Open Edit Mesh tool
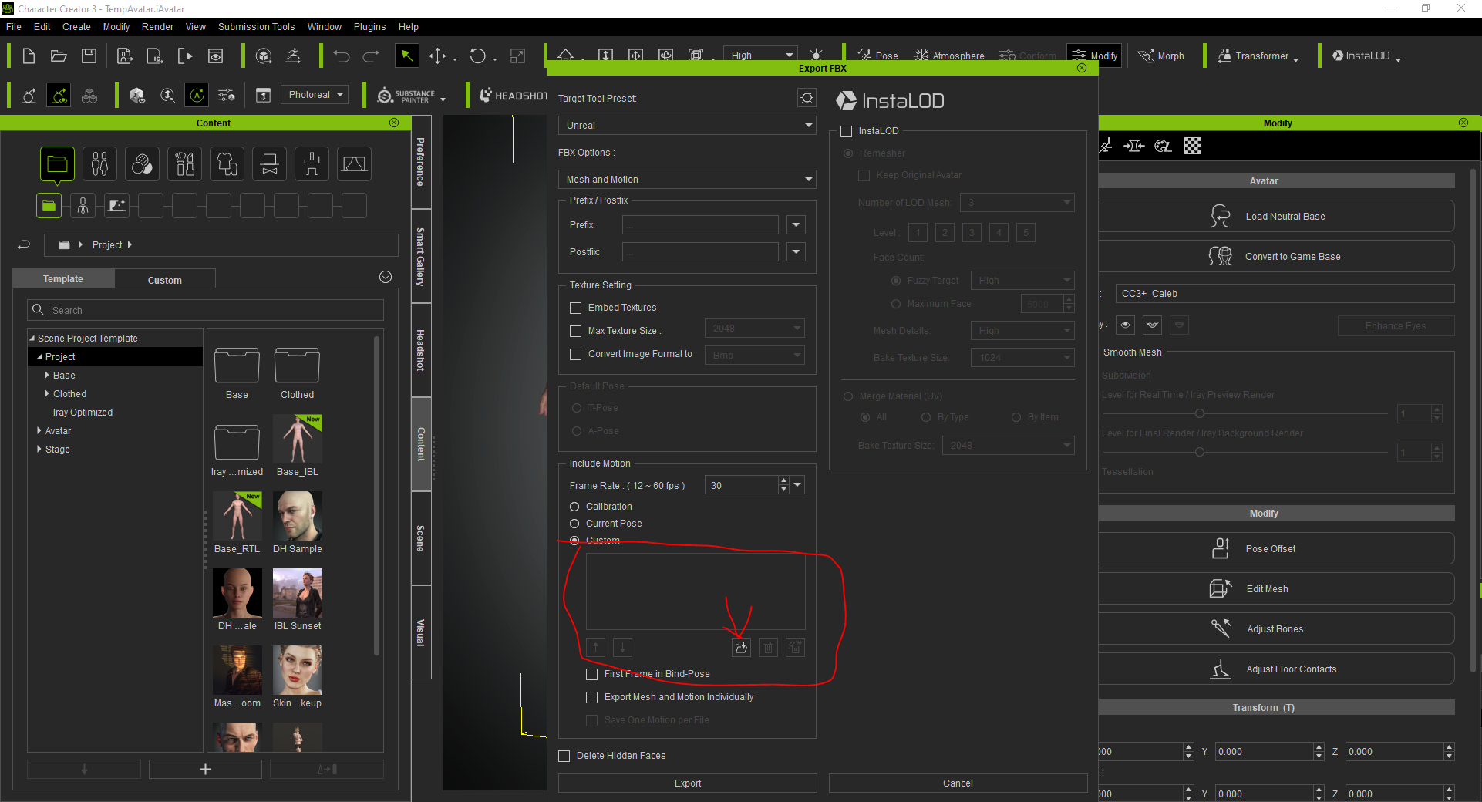The image size is (1482, 802). pyautogui.click(x=1277, y=589)
